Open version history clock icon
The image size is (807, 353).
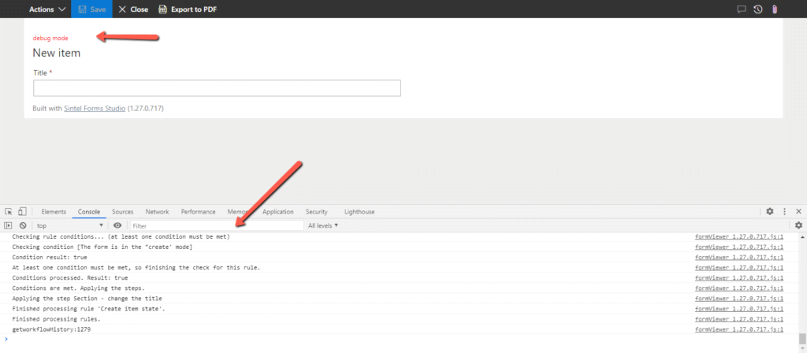(757, 9)
